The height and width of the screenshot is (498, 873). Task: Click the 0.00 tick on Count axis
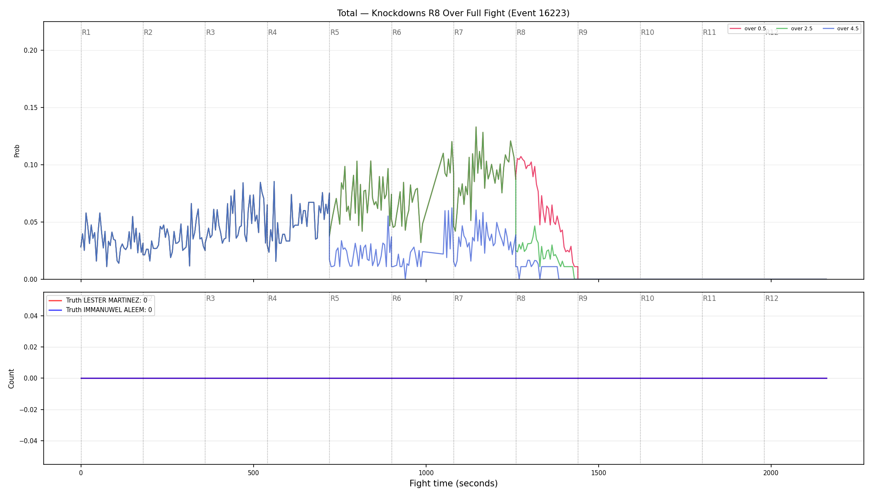point(31,378)
